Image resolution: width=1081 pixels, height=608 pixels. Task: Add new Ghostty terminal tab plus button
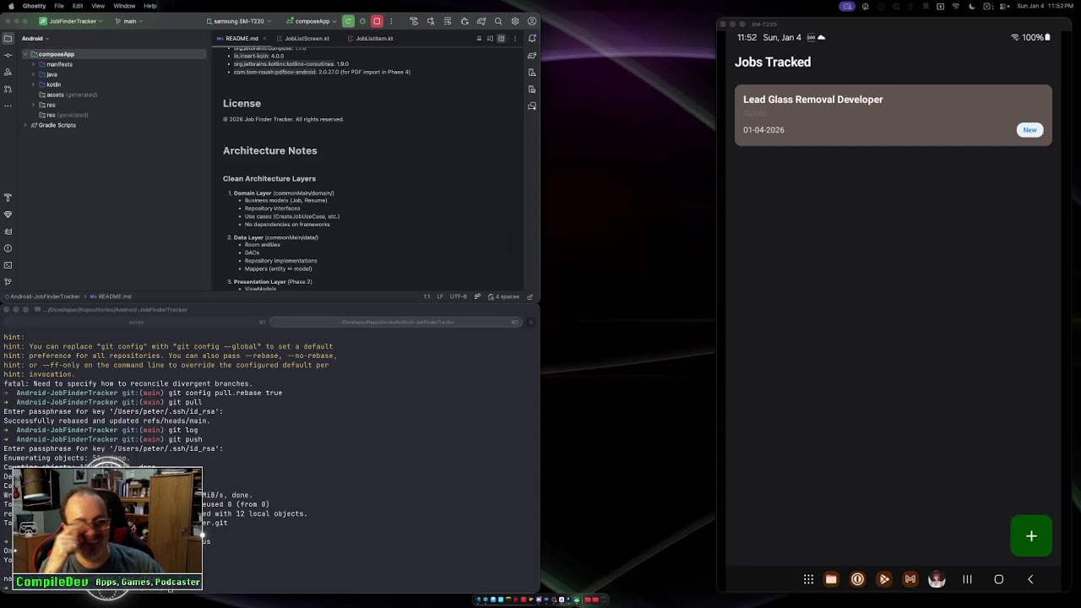pos(530,322)
